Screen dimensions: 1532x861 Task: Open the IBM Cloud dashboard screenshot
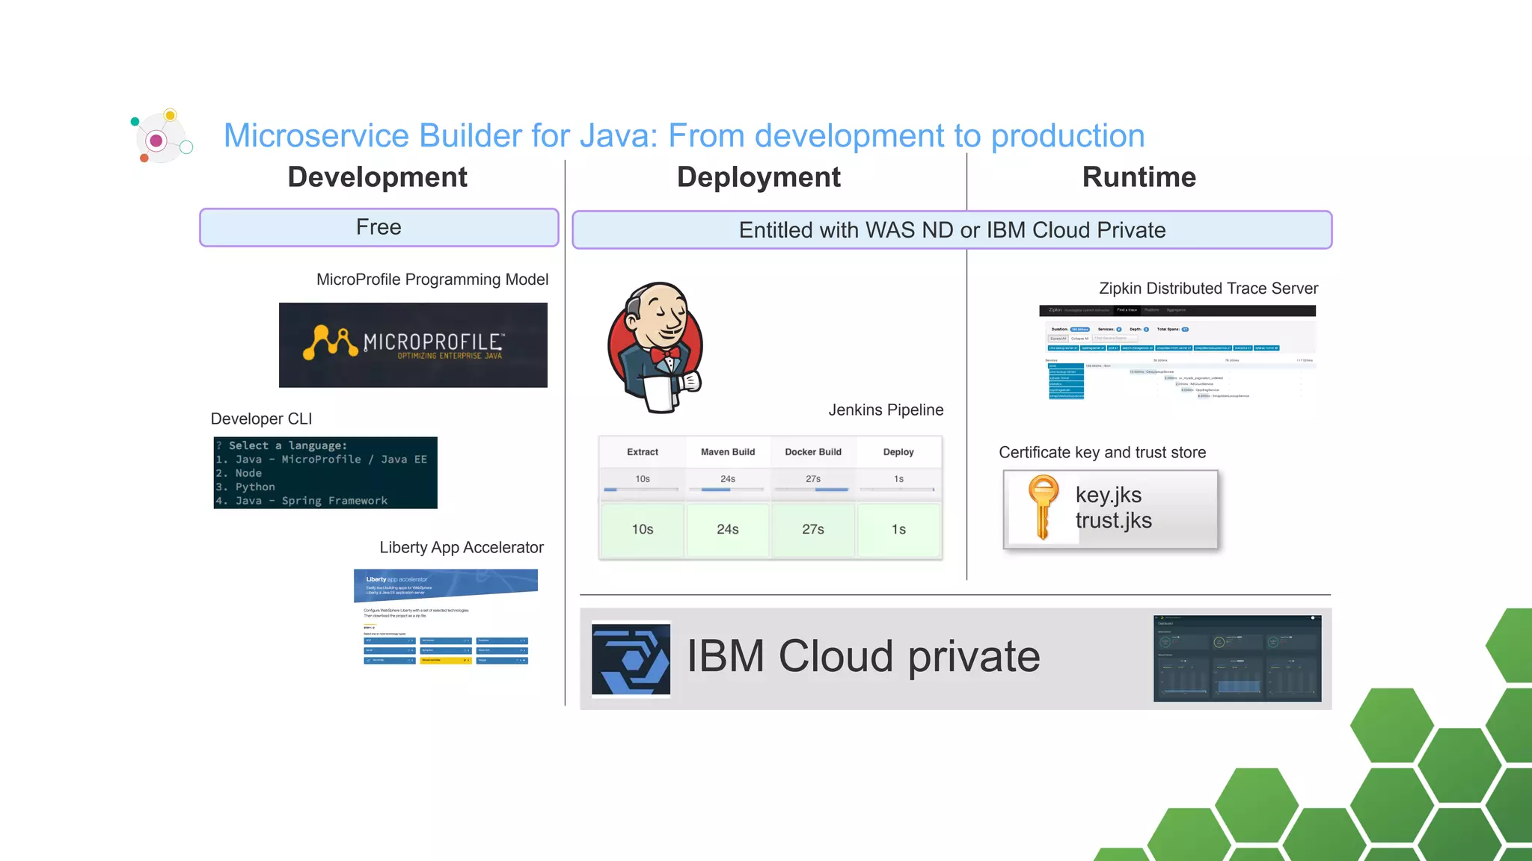click(1237, 658)
